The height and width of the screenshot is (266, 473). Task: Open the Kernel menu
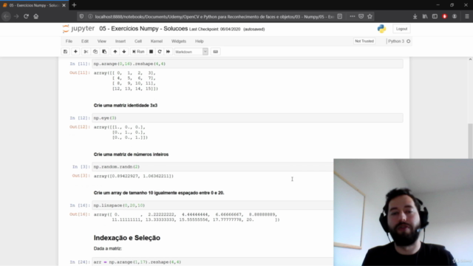(157, 41)
